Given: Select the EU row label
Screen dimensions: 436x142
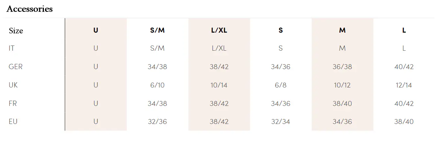Looking at the screenshot, I should [13, 122].
